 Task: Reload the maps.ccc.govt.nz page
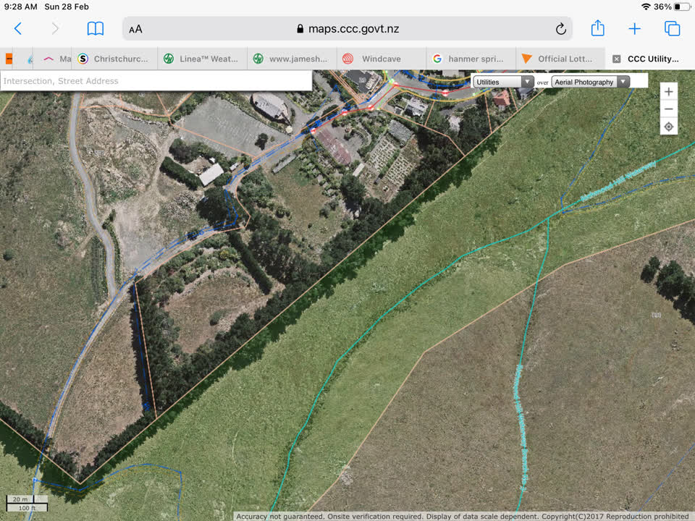point(560,29)
